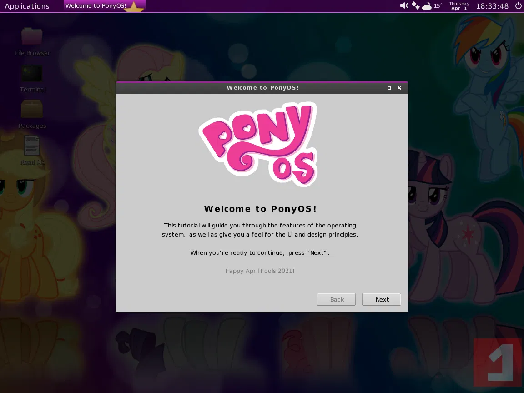Open the Applications menu
The image size is (524, 393).
point(27,6)
